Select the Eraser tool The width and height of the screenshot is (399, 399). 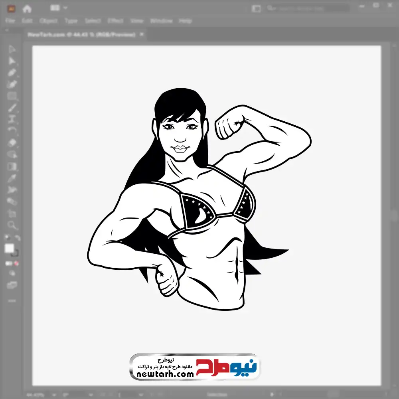tap(12, 142)
